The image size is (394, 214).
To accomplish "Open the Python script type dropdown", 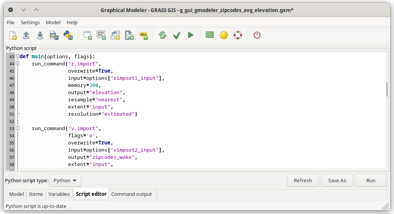I will tap(65, 180).
